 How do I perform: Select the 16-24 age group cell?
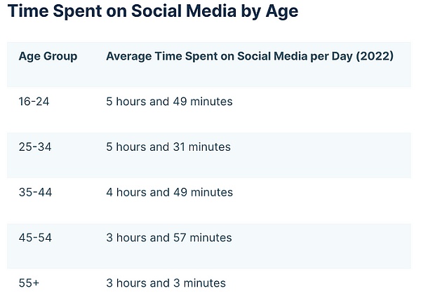coord(34,102)
